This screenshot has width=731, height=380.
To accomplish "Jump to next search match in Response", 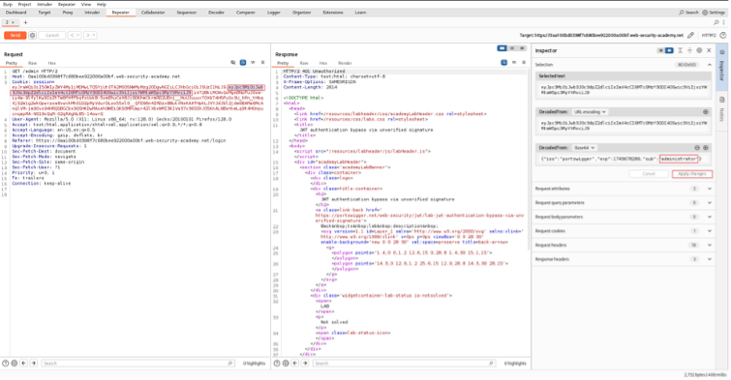I will click(305, 364).
